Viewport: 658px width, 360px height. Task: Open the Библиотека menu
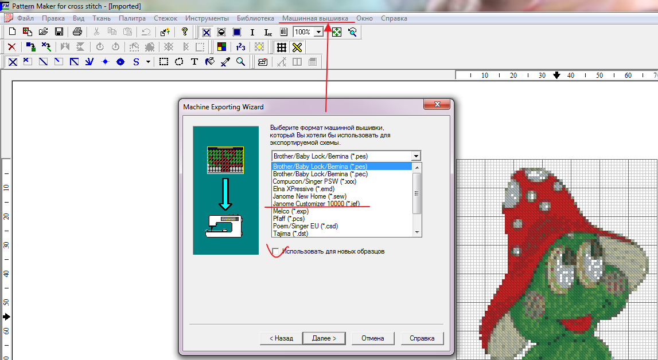pyautogui.click(x=255, y=18)
